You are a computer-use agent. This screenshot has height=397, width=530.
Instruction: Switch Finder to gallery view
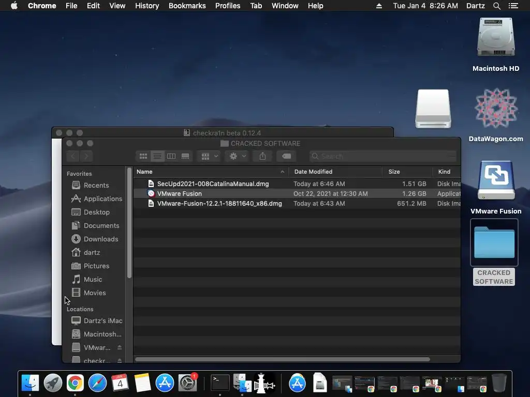coord(185,156)
